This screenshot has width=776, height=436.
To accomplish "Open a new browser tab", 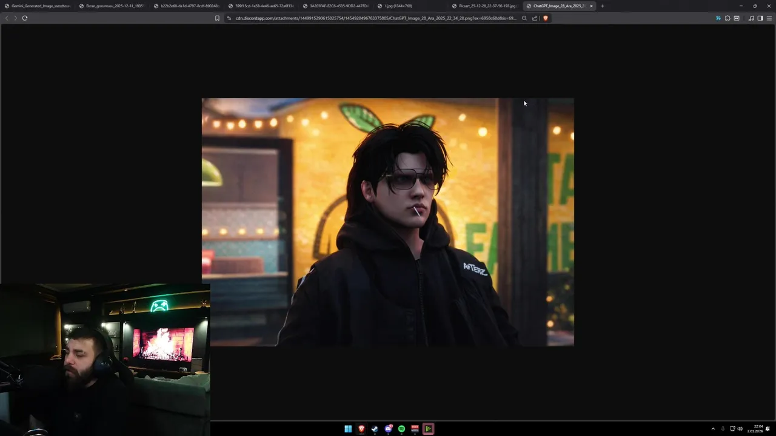I will click(x=602, y=6).
